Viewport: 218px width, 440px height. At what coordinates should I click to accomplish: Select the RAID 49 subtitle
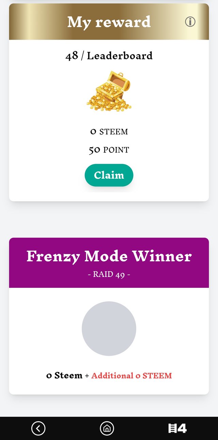(109, 275)
